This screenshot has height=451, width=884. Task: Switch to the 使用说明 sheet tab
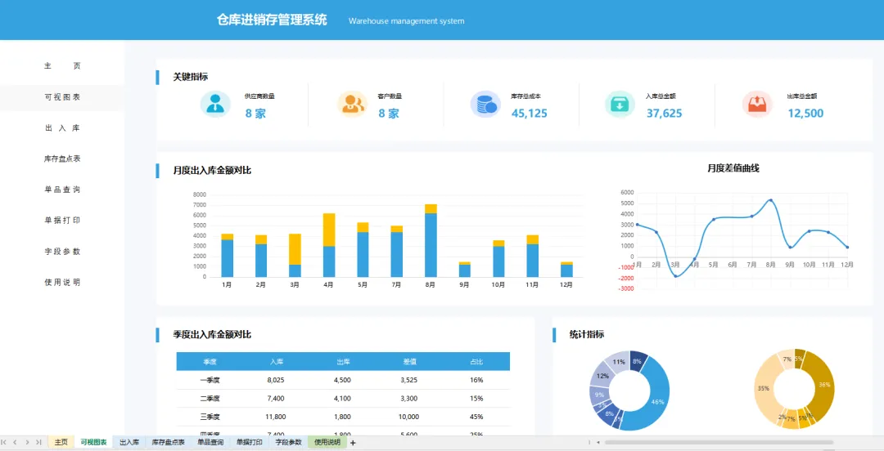[327, 443]
